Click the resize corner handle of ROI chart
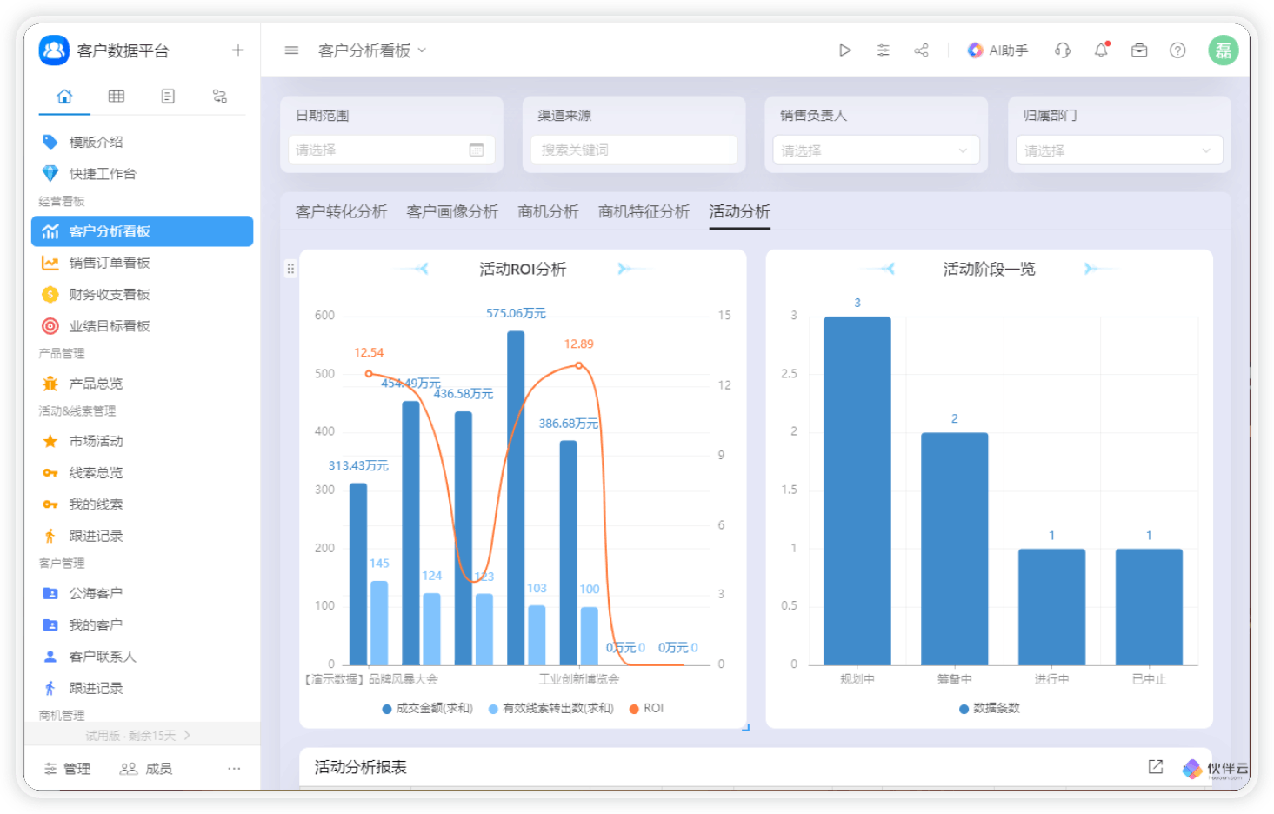This screenshot has height=814, width=1274. pos(745,727)
